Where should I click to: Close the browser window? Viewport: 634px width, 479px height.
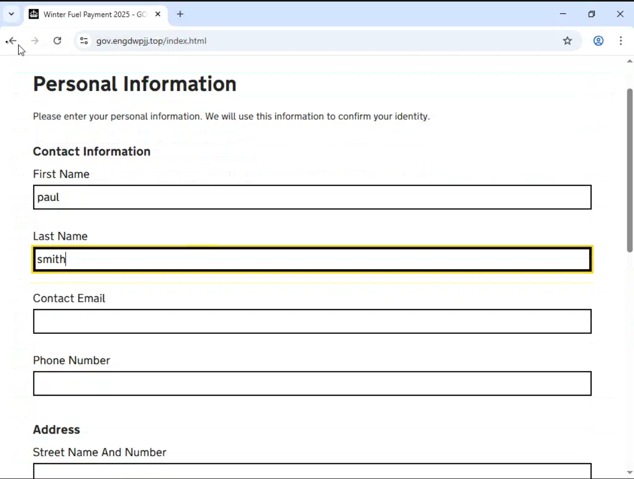tap(620, 14)
